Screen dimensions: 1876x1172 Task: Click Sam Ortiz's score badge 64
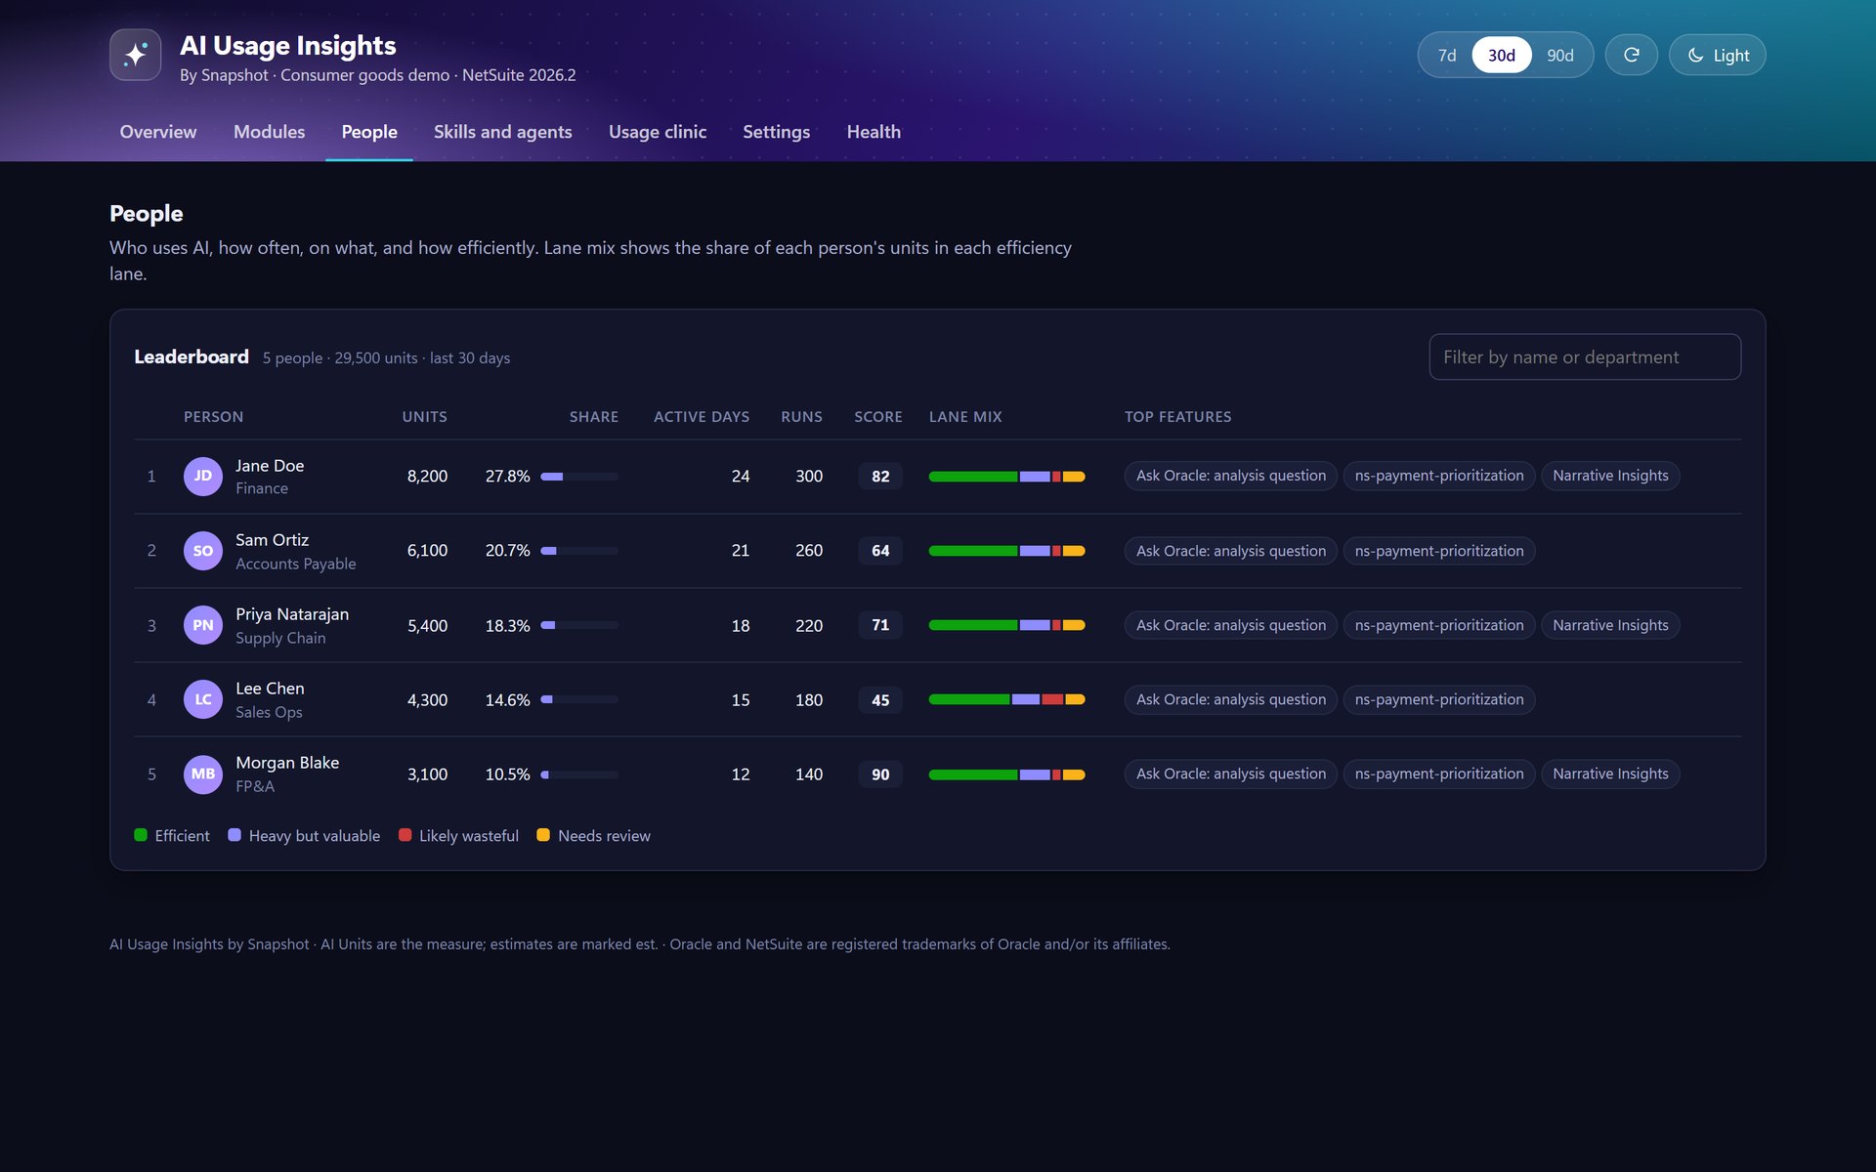(x=880, y=551)
